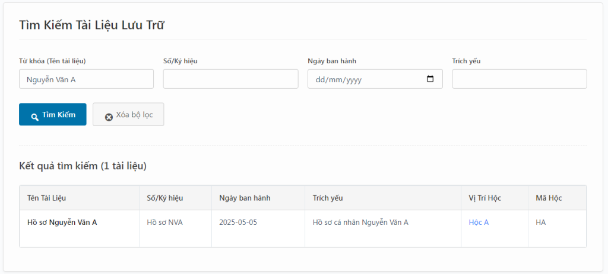Focus the Từ khóa keyword input field
Viewport: 608px width, 274px height.
pyautogui.click(x=87, y=79)
